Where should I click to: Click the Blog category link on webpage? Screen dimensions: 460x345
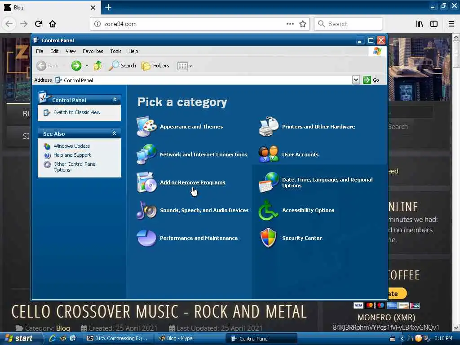click(x=63, y=328)
